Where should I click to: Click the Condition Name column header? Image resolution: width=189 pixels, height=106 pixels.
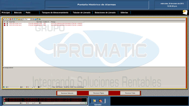click(x=46, y=22)
